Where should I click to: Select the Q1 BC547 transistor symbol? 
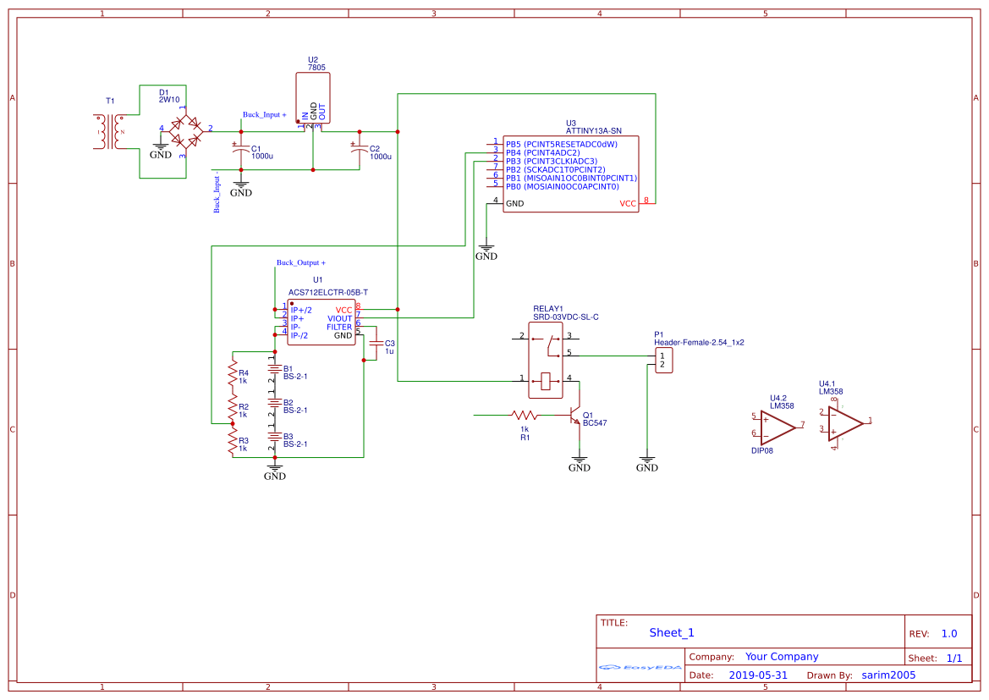[574, 416]
